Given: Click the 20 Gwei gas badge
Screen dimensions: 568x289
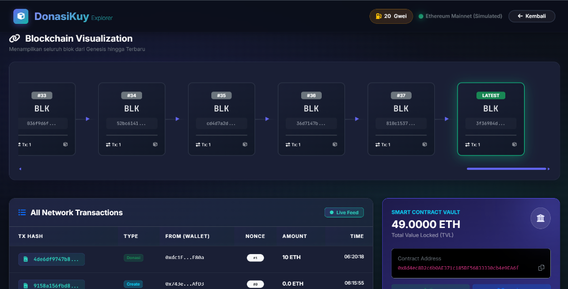Looking at the screenshot, I should pos(391,16).
